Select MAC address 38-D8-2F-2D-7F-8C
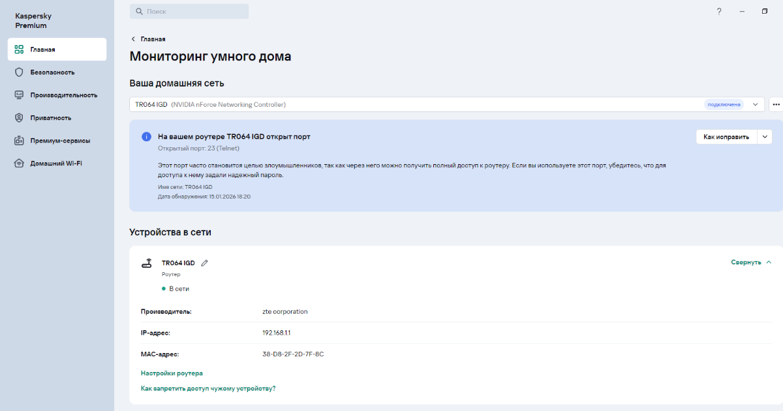The image size is (783, 411). 293,354
